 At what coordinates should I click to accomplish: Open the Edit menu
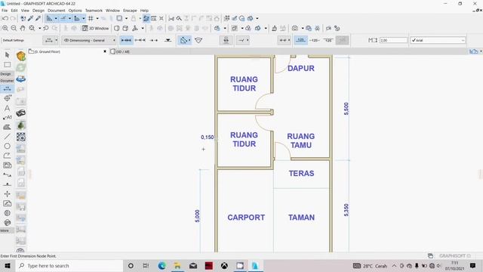[14, 11]
